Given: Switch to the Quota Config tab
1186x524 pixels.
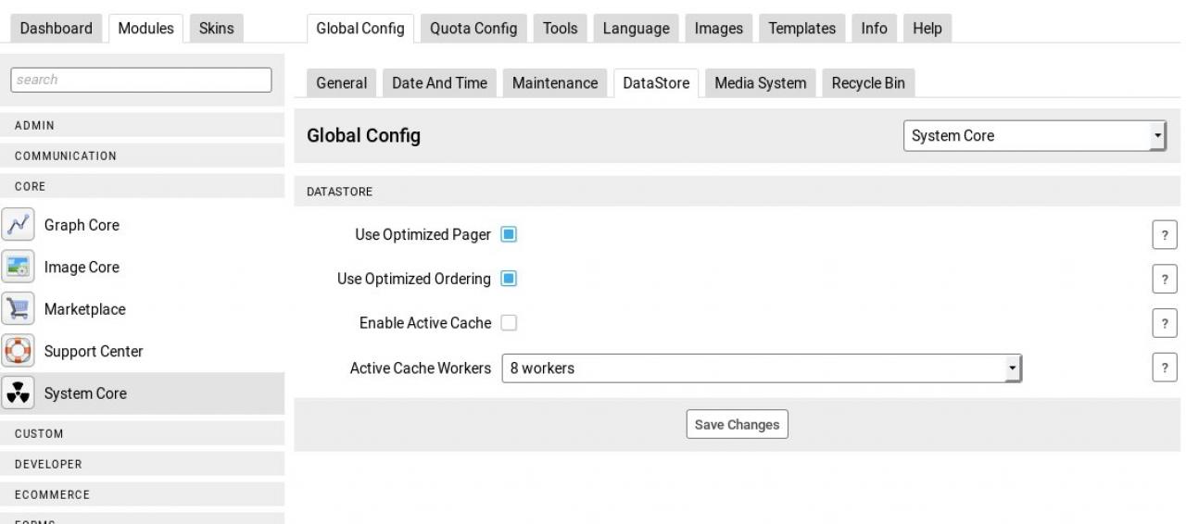Looking at the screenshot, I should tap(473, 29).
